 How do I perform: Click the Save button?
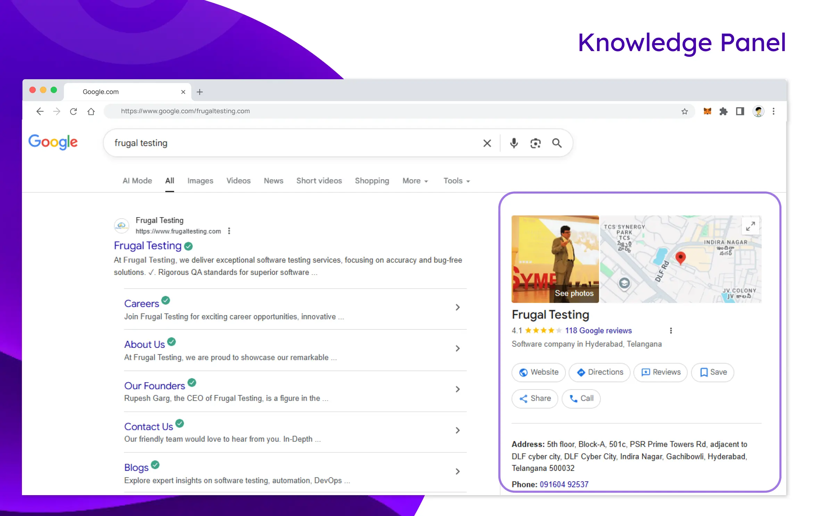click(x=712, y=372)
